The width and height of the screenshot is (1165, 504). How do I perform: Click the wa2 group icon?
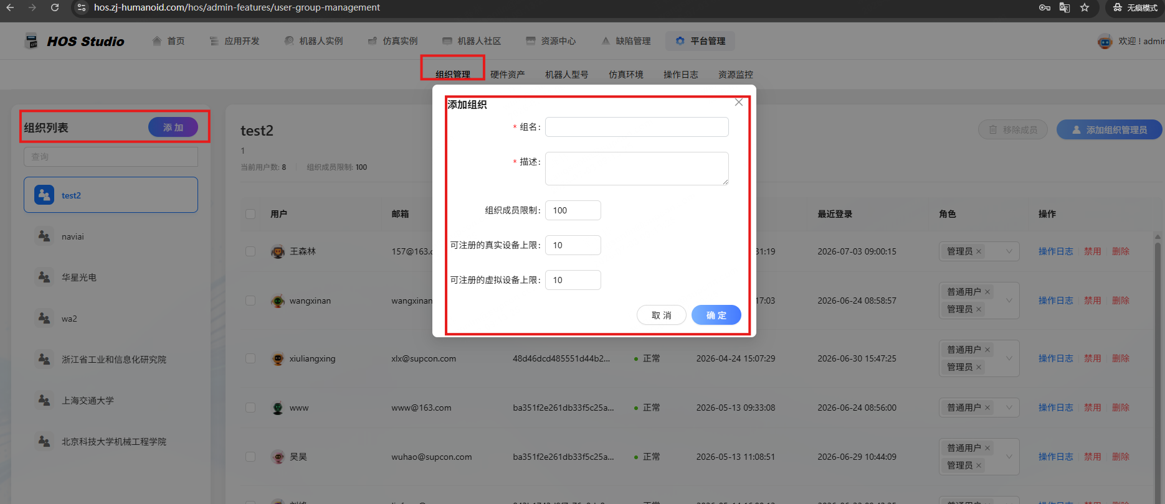(x=44, y=318)
